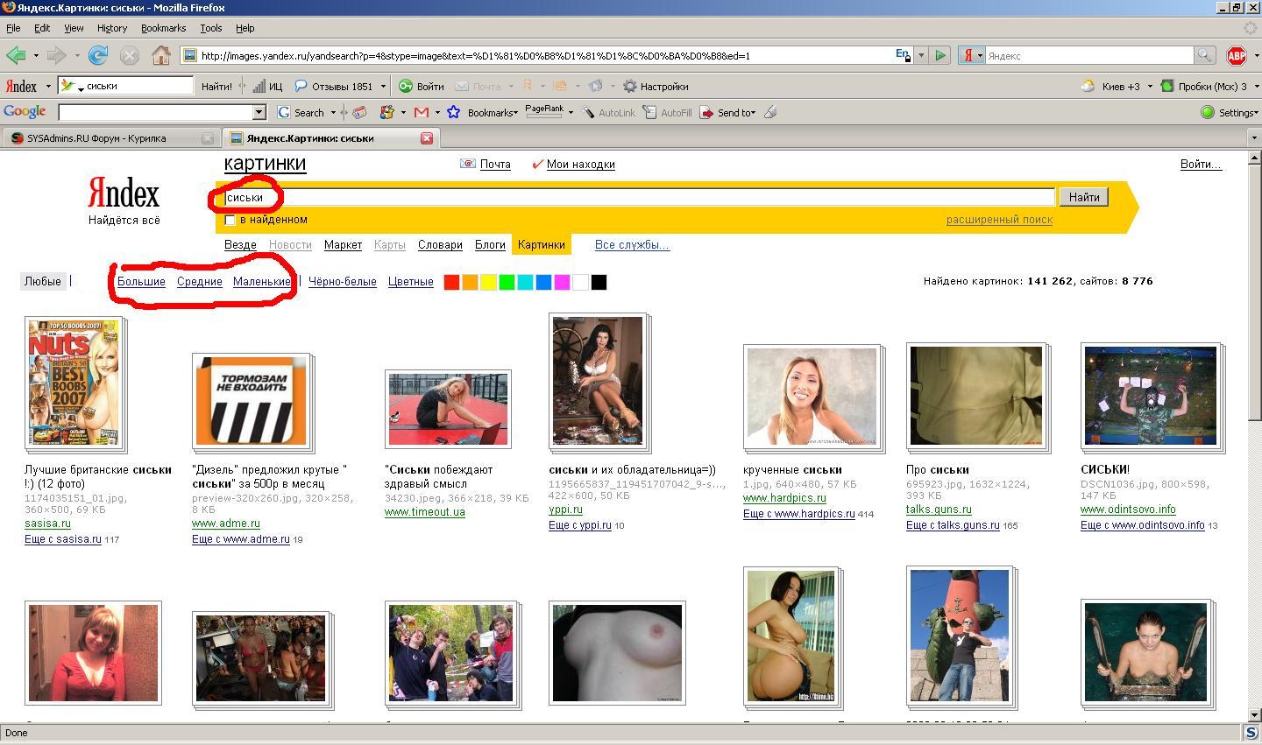Expand the Отзывы dropdown arrow
The width and height of the screenshot is (1262, 745).
tap(383, 87)
